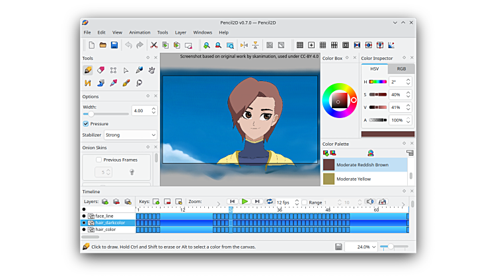Flip the view horizontally
The width and height of the screenshot is (497, 279).
tap(244, 45)
